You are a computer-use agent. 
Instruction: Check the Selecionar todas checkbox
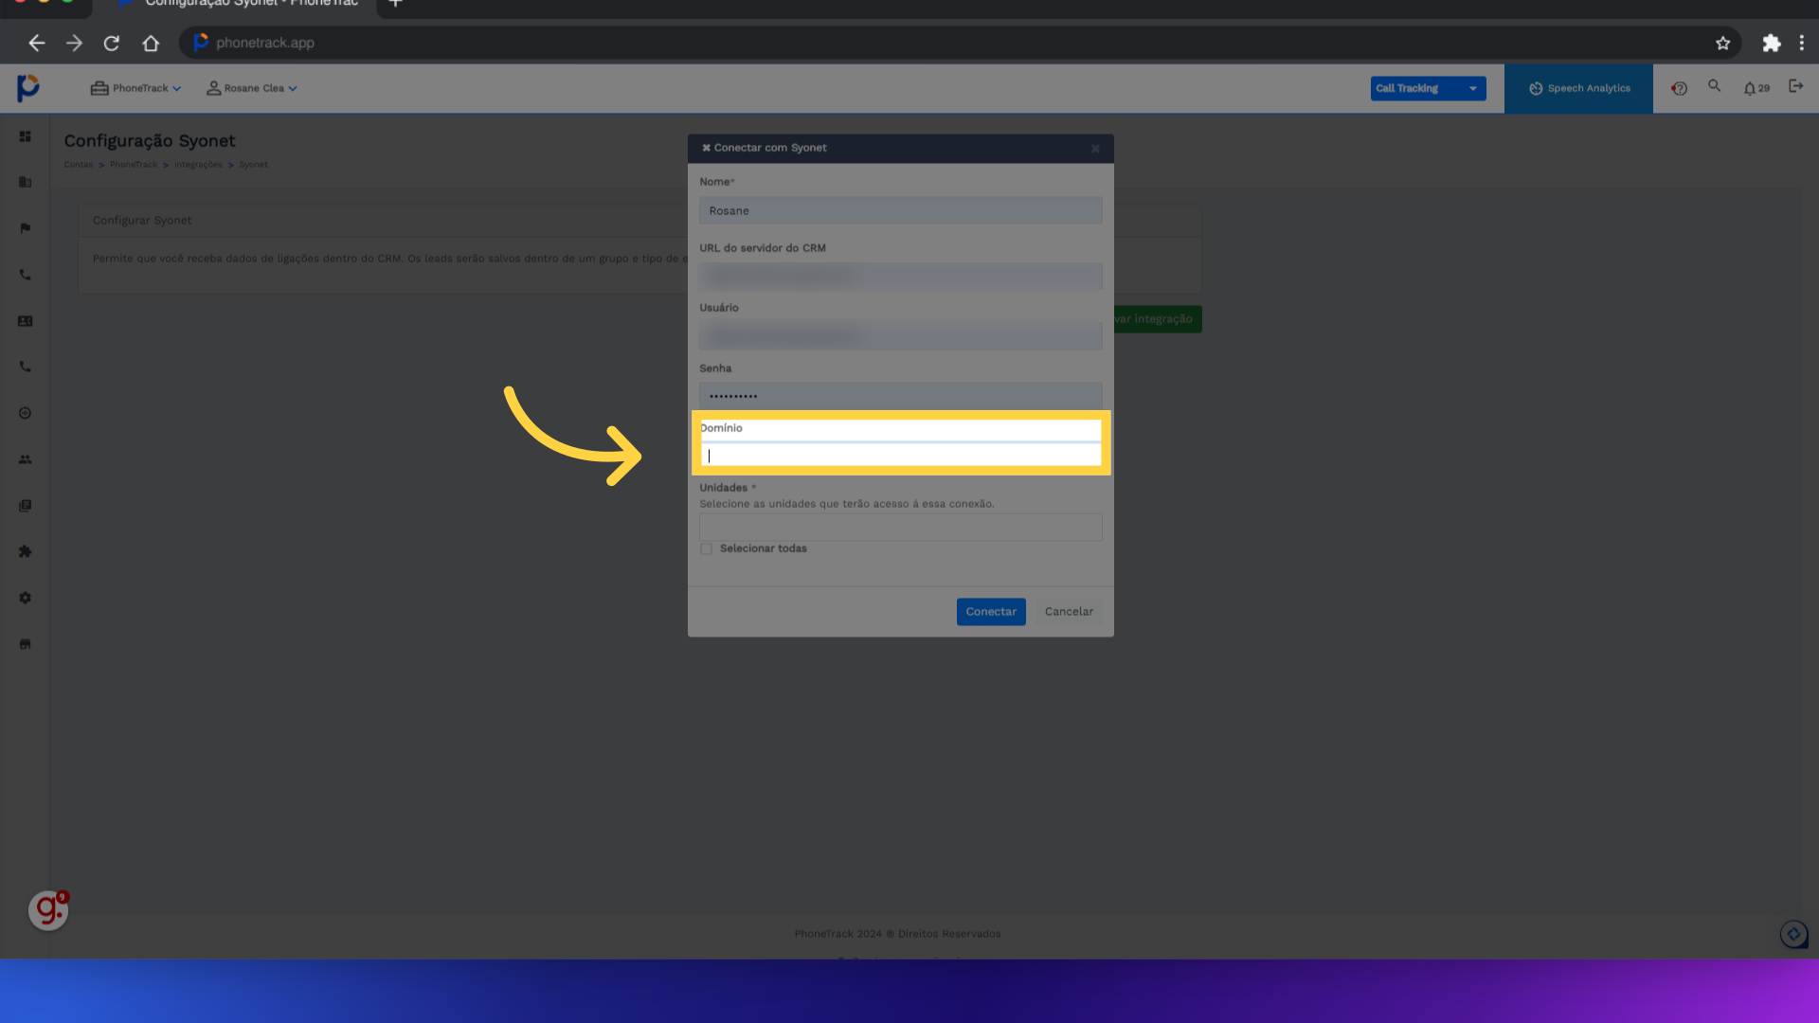click(x=706, y=549)
